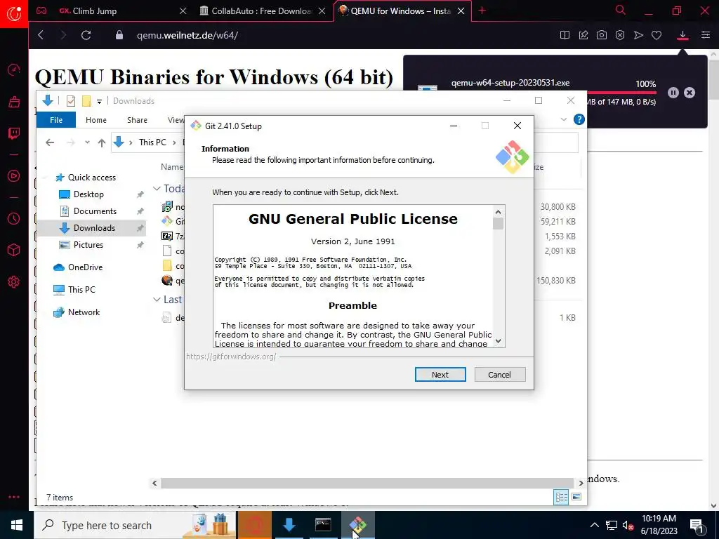The height and width of the screenshot is (539, 719).
Task: Click the download progress bar
Action: tap(621, 93)
